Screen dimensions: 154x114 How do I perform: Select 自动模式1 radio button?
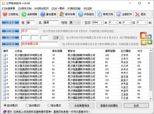[5, 106]
